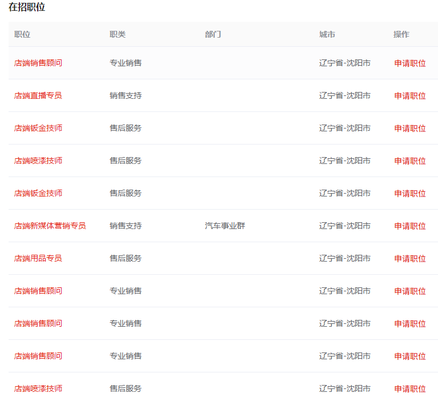Open the second 店端销售顾问 job link
Screen dimensions: 438x397
click(x=38, y=291)
